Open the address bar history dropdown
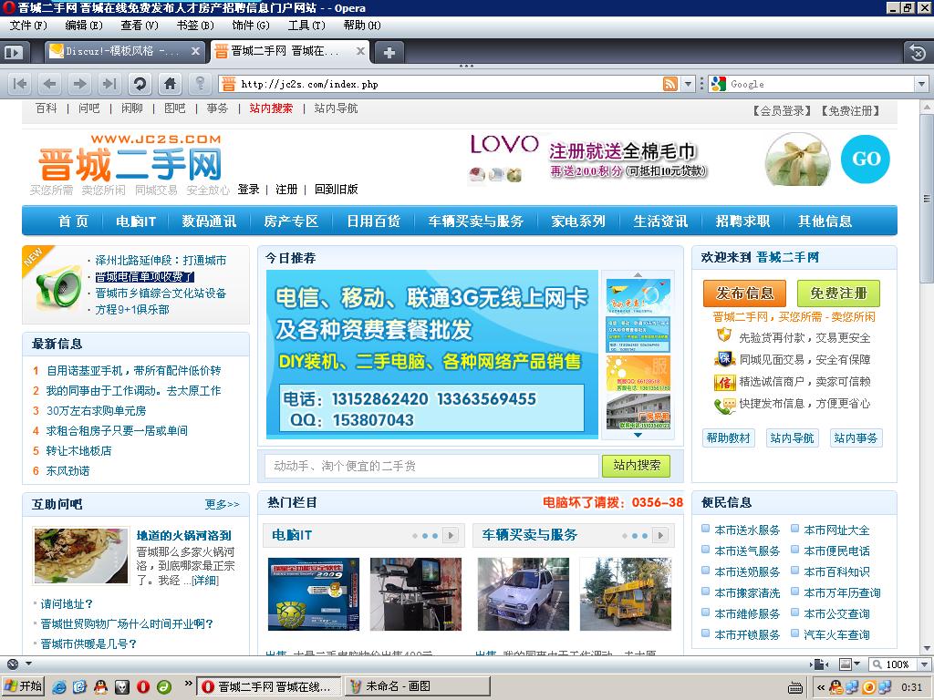The image size is (934, 700). (688, 84)
